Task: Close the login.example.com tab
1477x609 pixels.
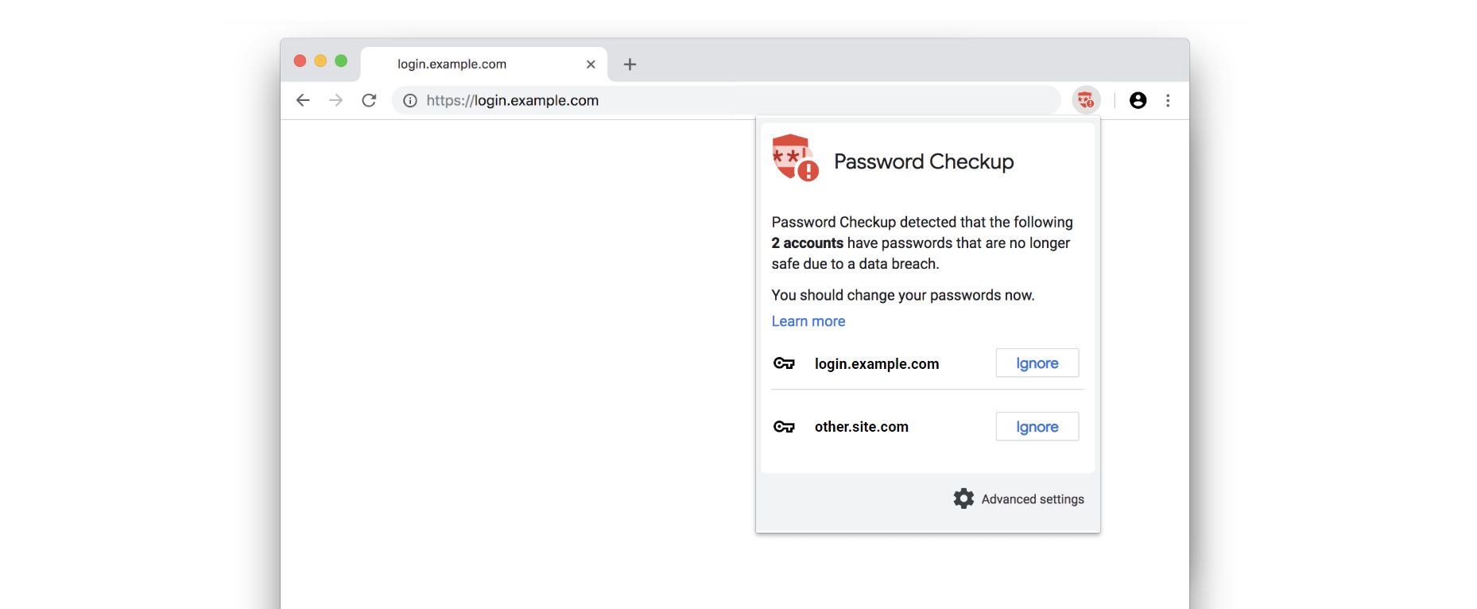Action: pos(591,64)
